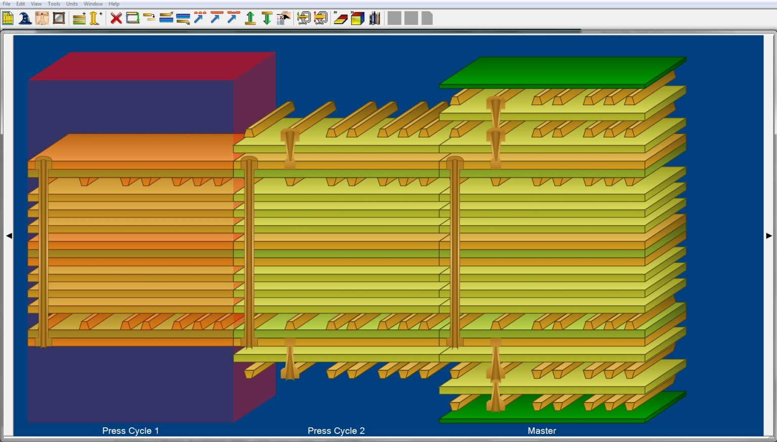This screenshot has height=442, width=777.
Task: Add a new drill to the stackup
Action: point(94,18)
